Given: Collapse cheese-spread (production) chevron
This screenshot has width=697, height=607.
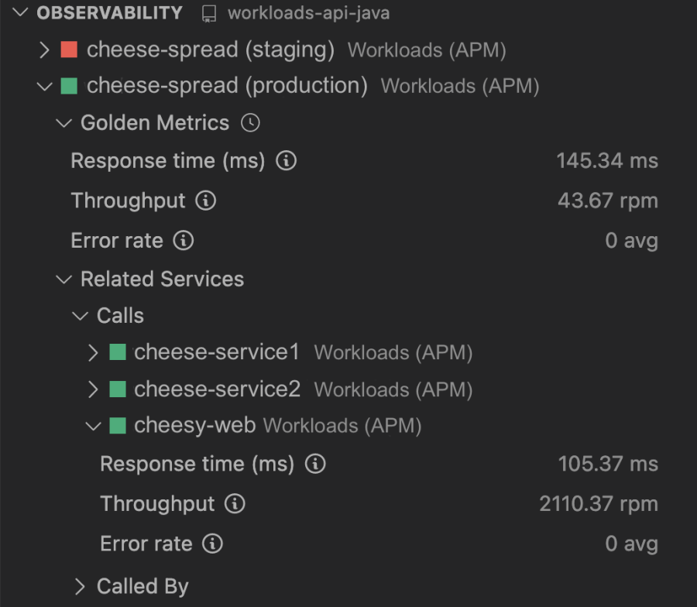Looking at the screenshot, I should click(44, 86).
